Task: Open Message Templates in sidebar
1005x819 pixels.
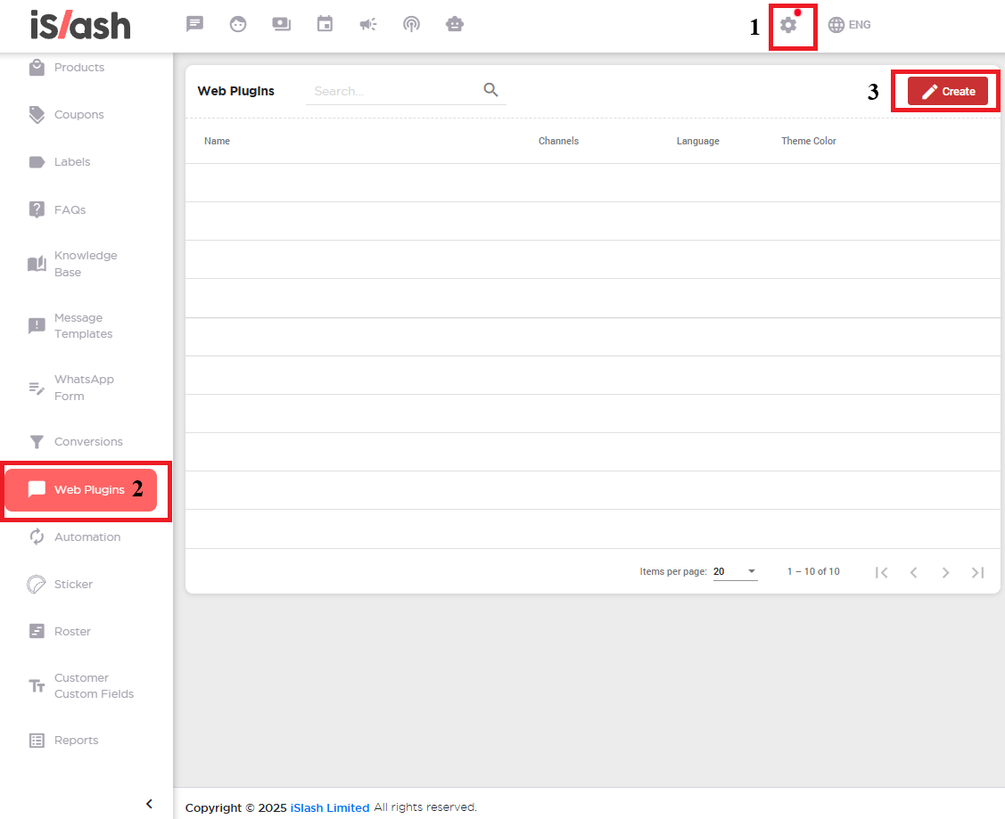Action: pyautogui.click(x=83, y=326)
